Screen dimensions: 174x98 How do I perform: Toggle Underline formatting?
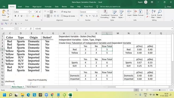(x=21, y=16)
